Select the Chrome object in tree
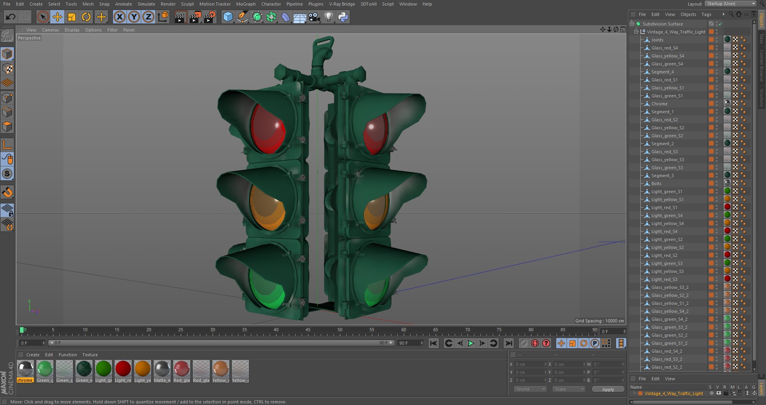This screenshot has height=405, width=766. coord(659,104)
